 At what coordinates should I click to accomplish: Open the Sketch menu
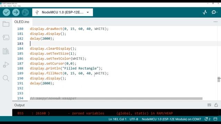point(10,6)
